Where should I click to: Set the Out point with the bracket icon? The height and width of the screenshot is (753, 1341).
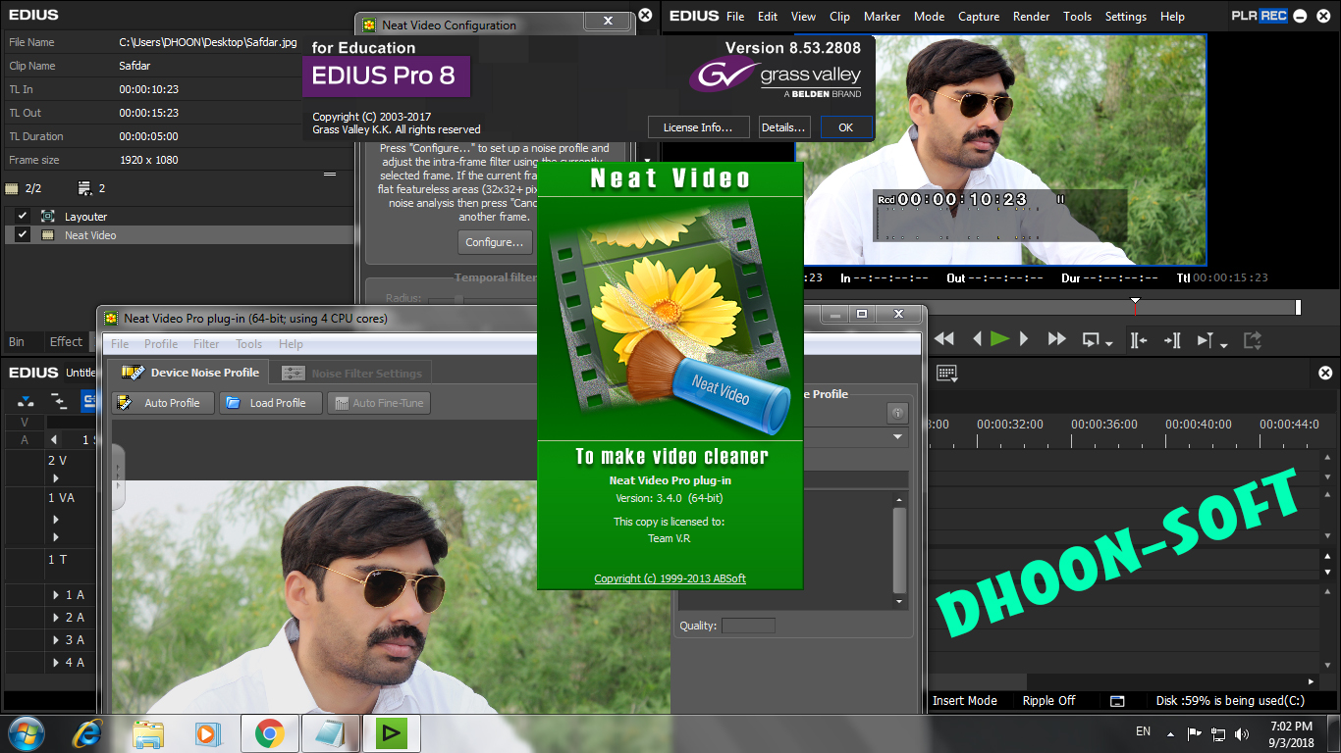point(1172,339)
